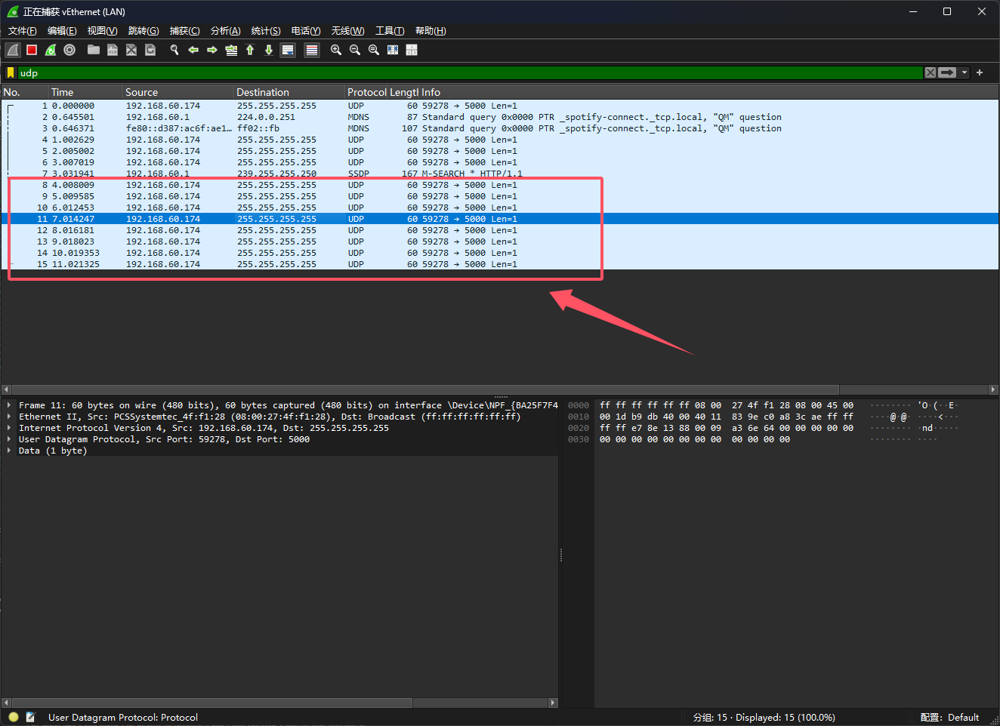Toggle packet list colorization
Viewport: 1000px width, 726px height.
pos(311,50)
